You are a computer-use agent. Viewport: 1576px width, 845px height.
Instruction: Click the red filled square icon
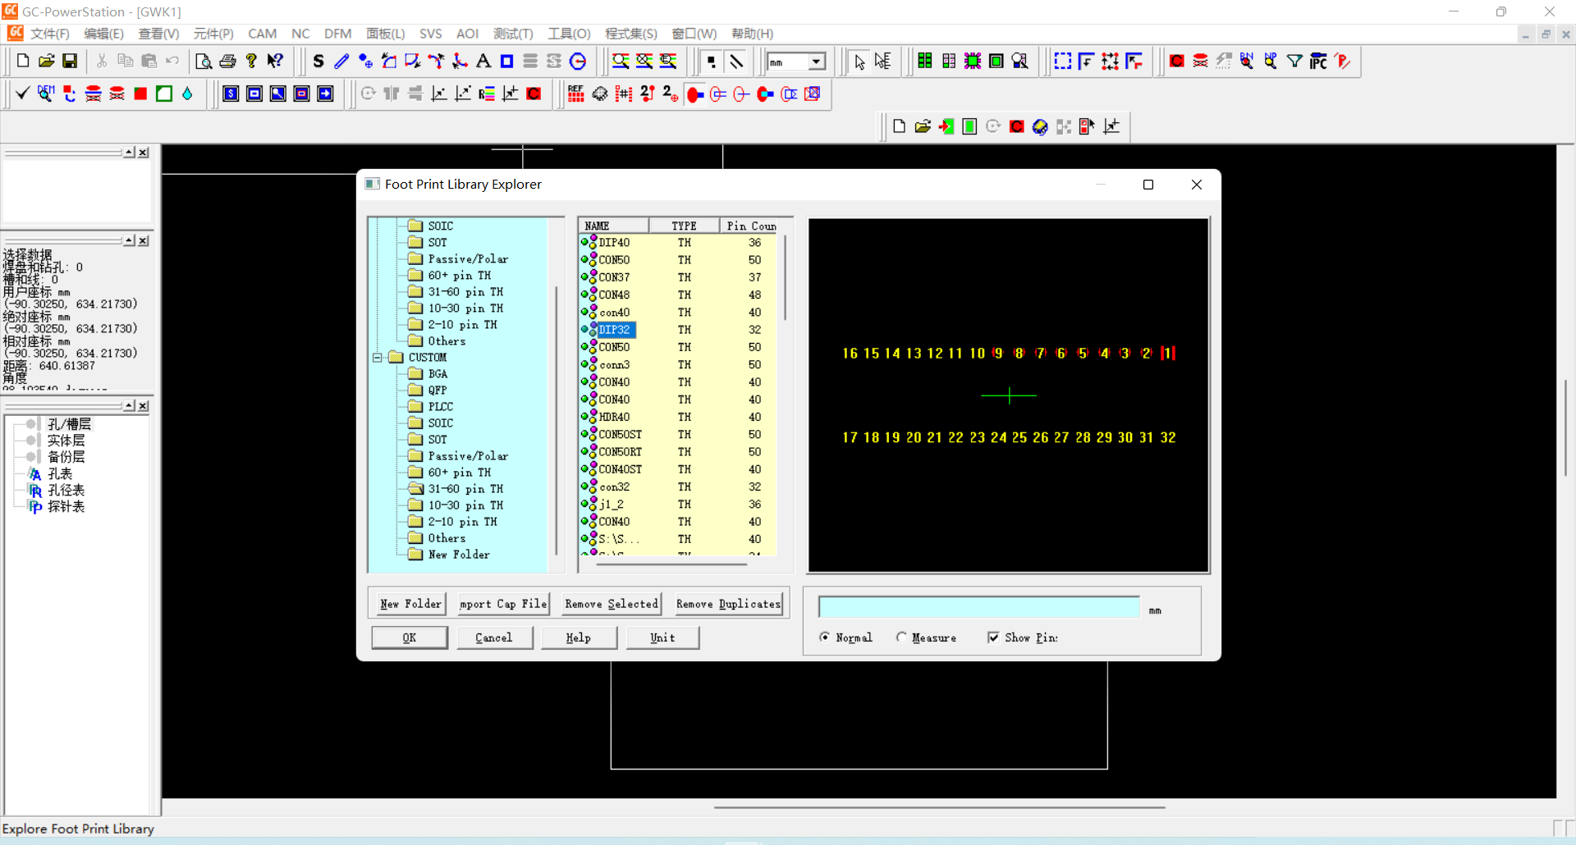[140, 94]
